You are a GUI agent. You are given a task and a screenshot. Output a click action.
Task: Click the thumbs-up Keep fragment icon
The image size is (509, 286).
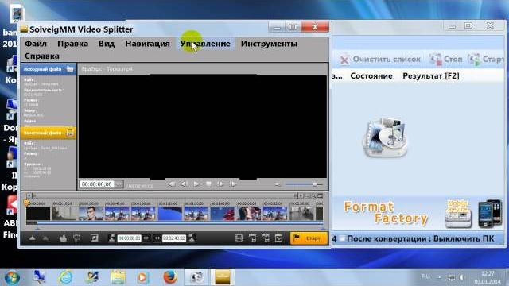pyautogui.click(x=63, y=238)
